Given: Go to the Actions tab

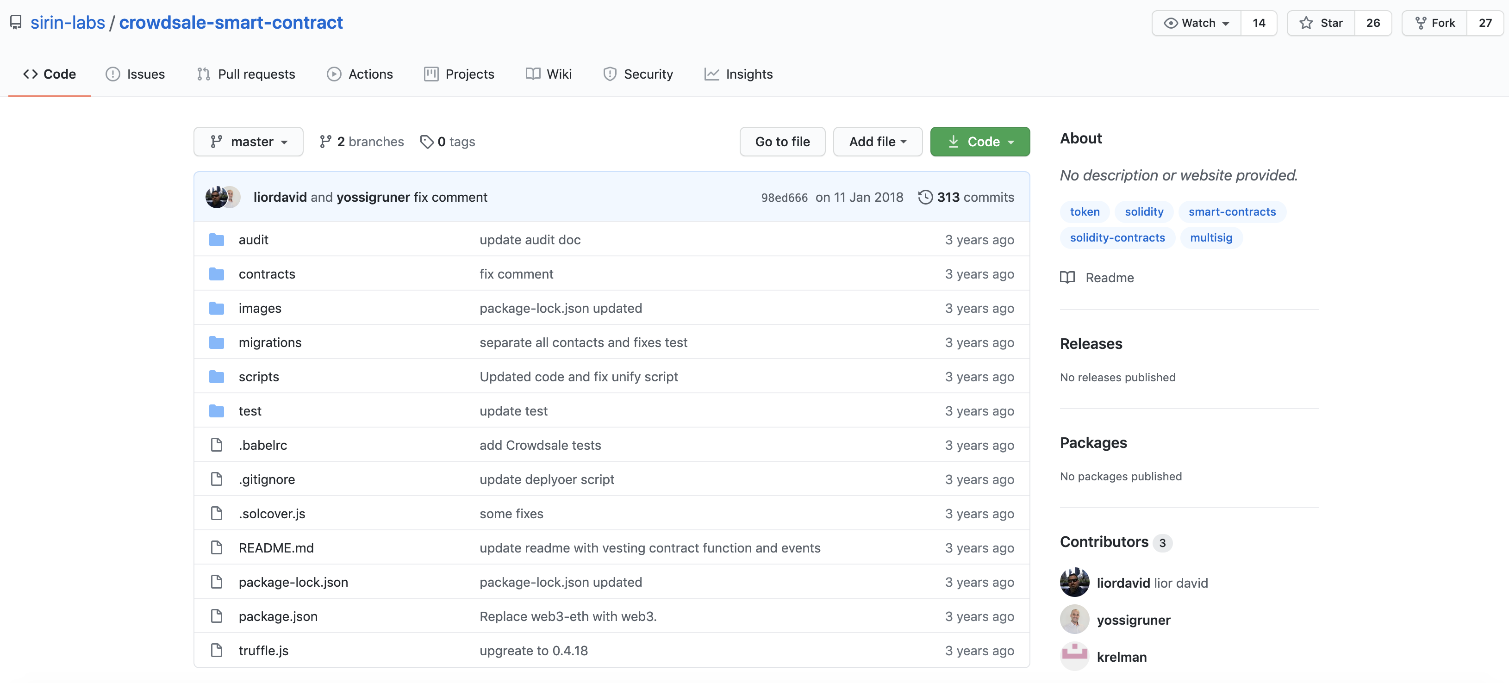Looking at the screenshot, I should [x=360, y=74].
